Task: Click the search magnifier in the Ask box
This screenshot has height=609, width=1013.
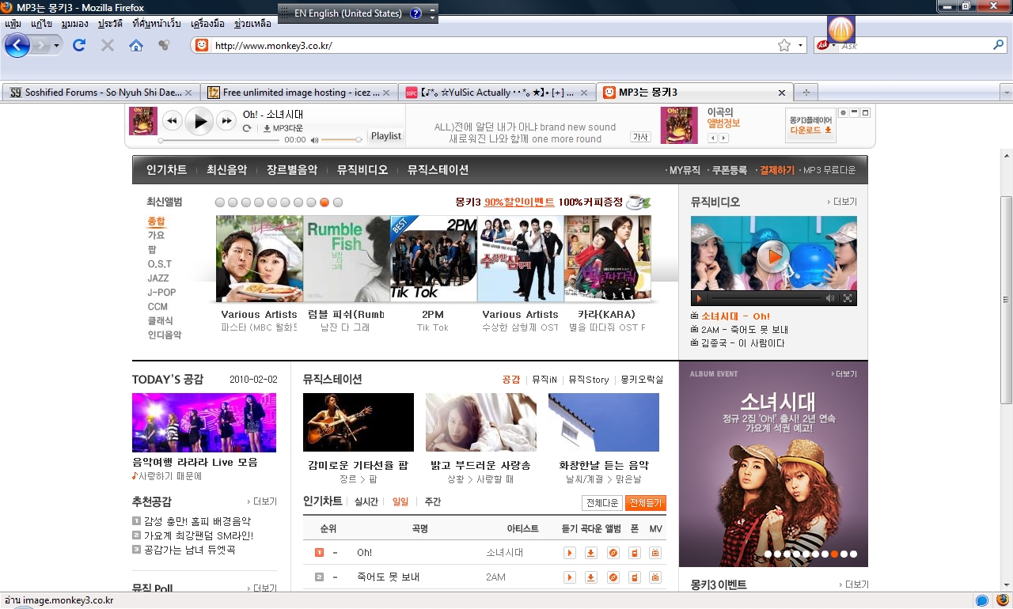Action: (998, 46)
